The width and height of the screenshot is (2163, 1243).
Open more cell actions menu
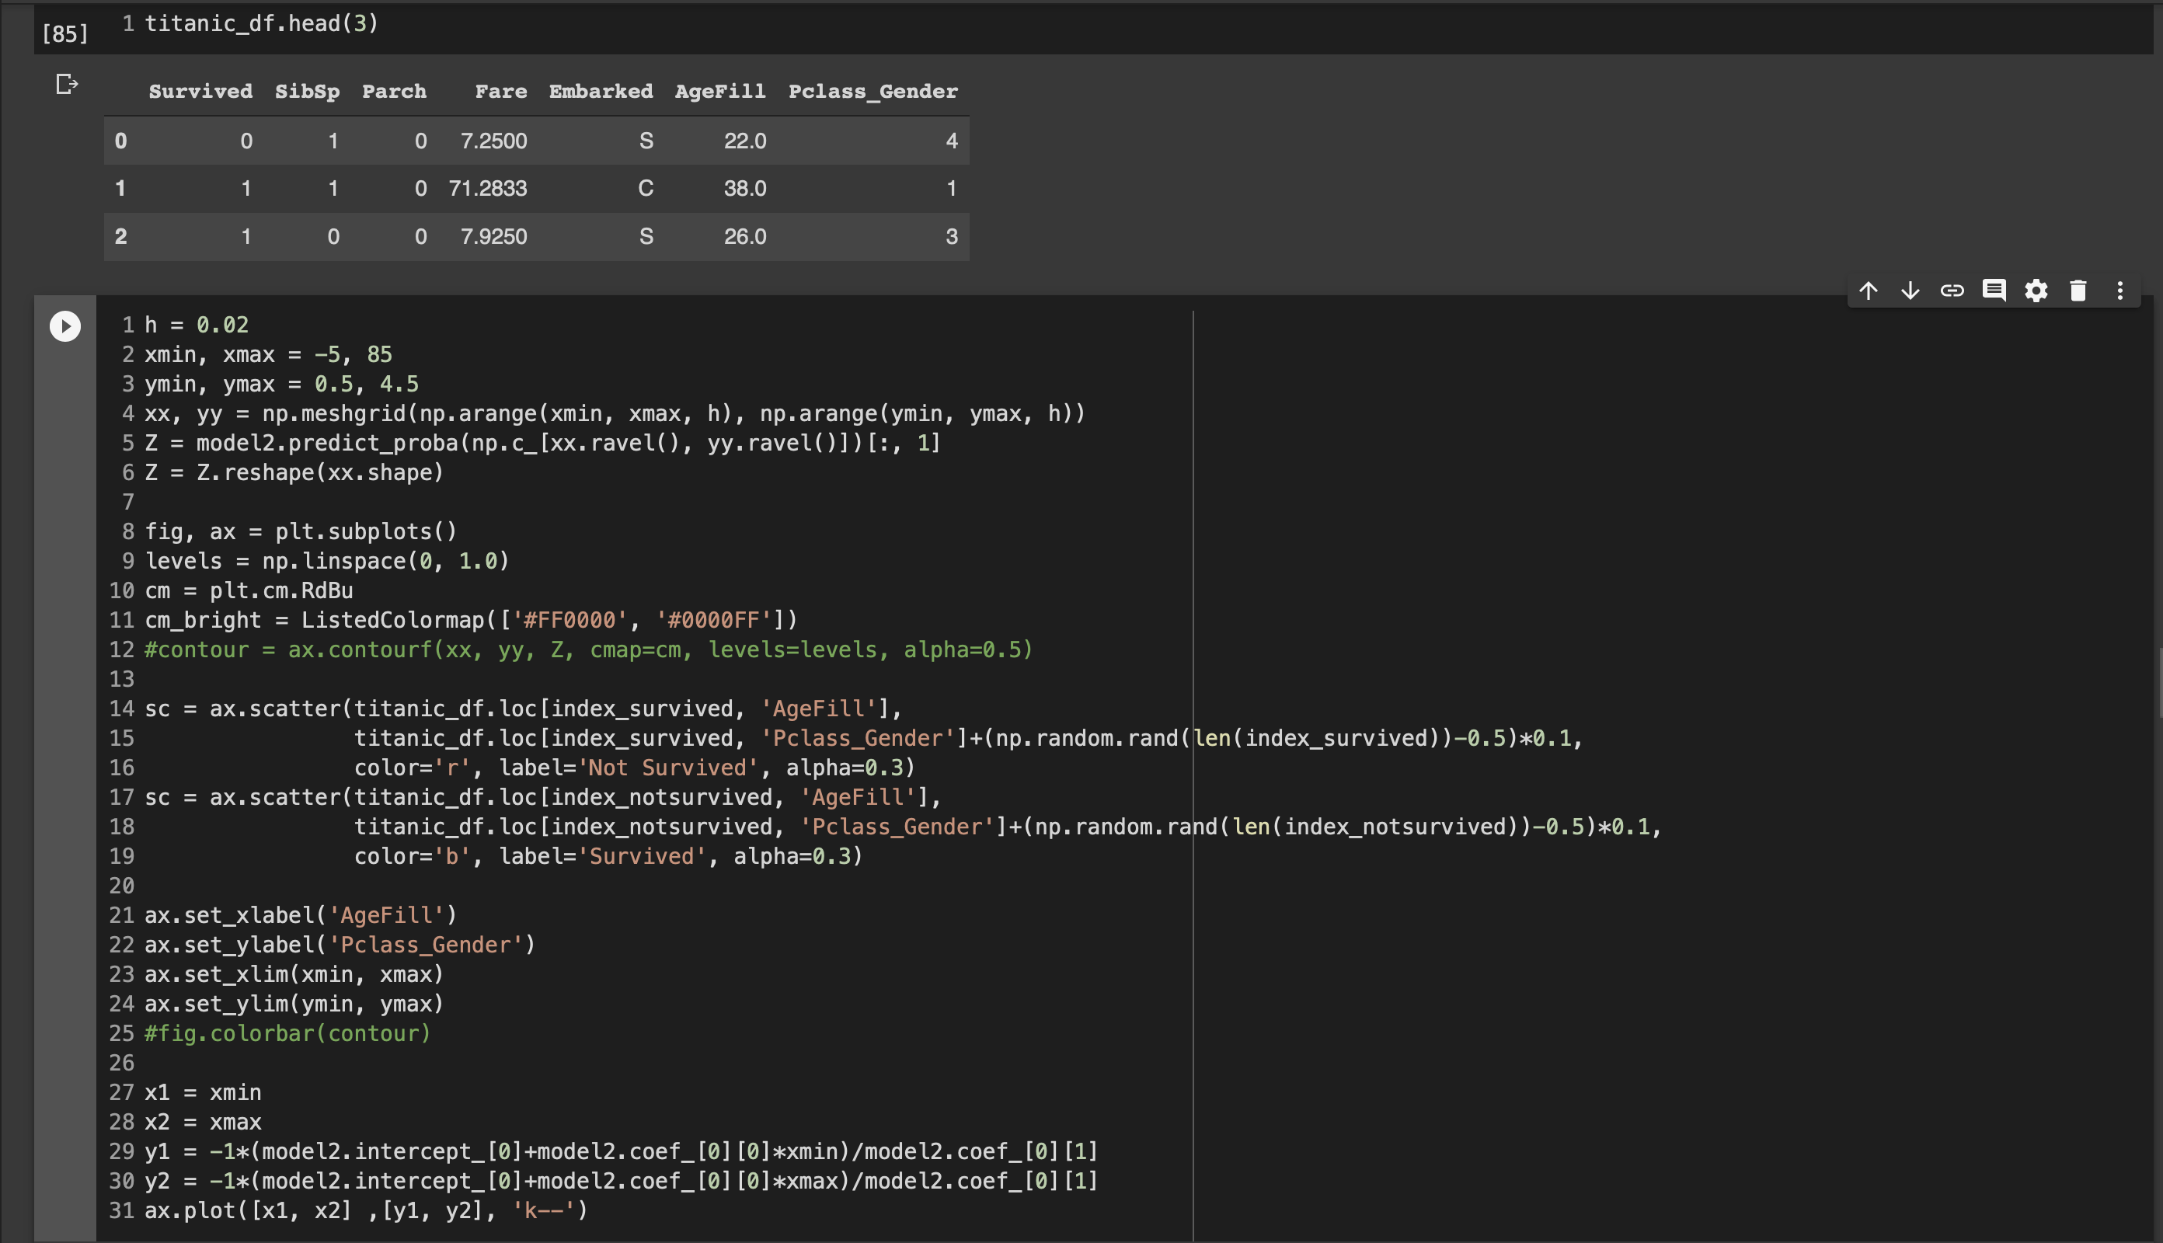pyautogui.click(x=2119, y=291)
